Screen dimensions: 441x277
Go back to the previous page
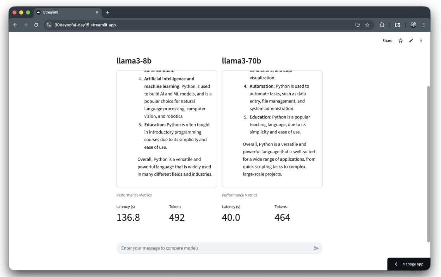[x=15, y=25]
